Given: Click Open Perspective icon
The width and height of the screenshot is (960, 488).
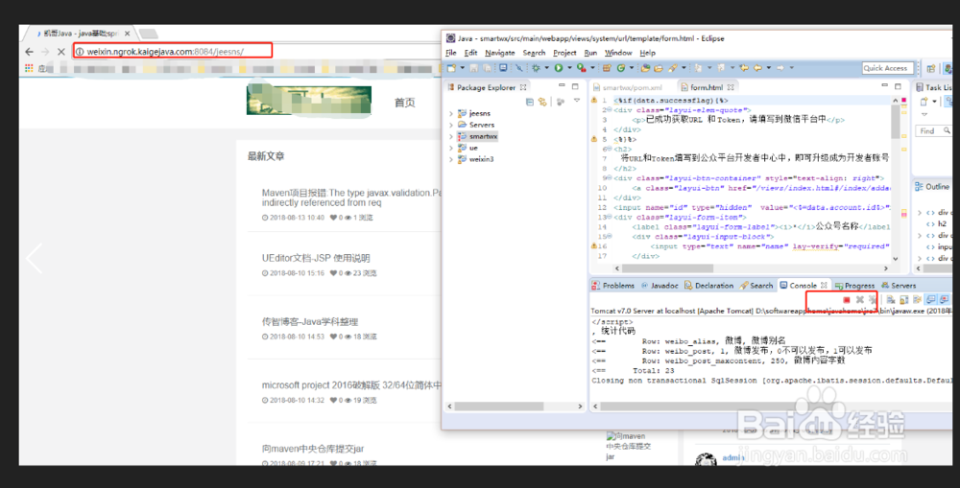Looking at the screenshot, I should click(x=930, y=68).
